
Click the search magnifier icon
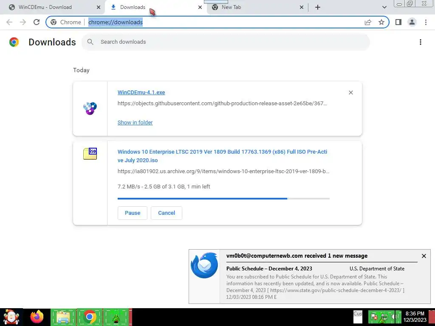[90, 42]
